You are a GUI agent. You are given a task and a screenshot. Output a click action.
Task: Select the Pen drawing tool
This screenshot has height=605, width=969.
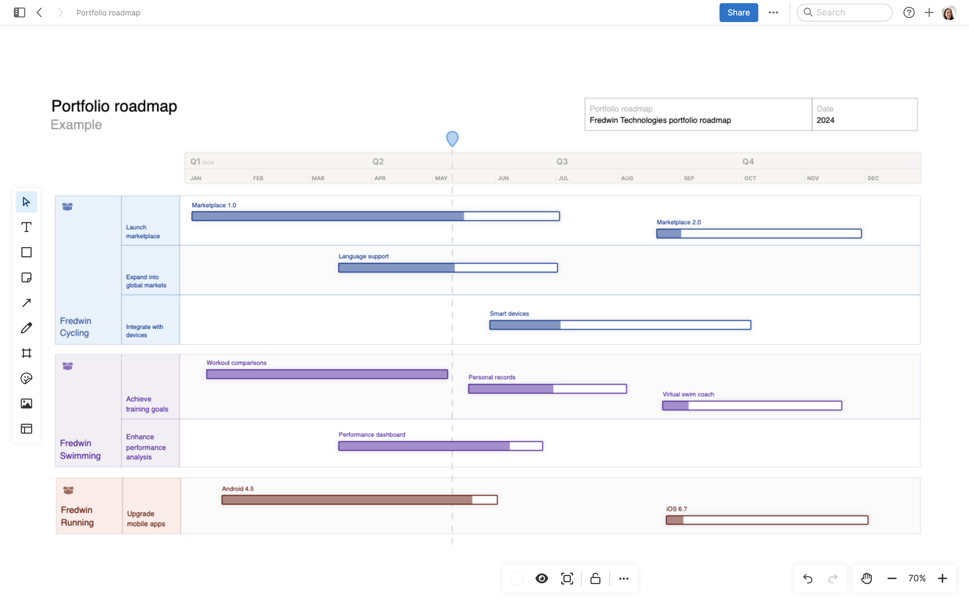click(x=26, y=328)
